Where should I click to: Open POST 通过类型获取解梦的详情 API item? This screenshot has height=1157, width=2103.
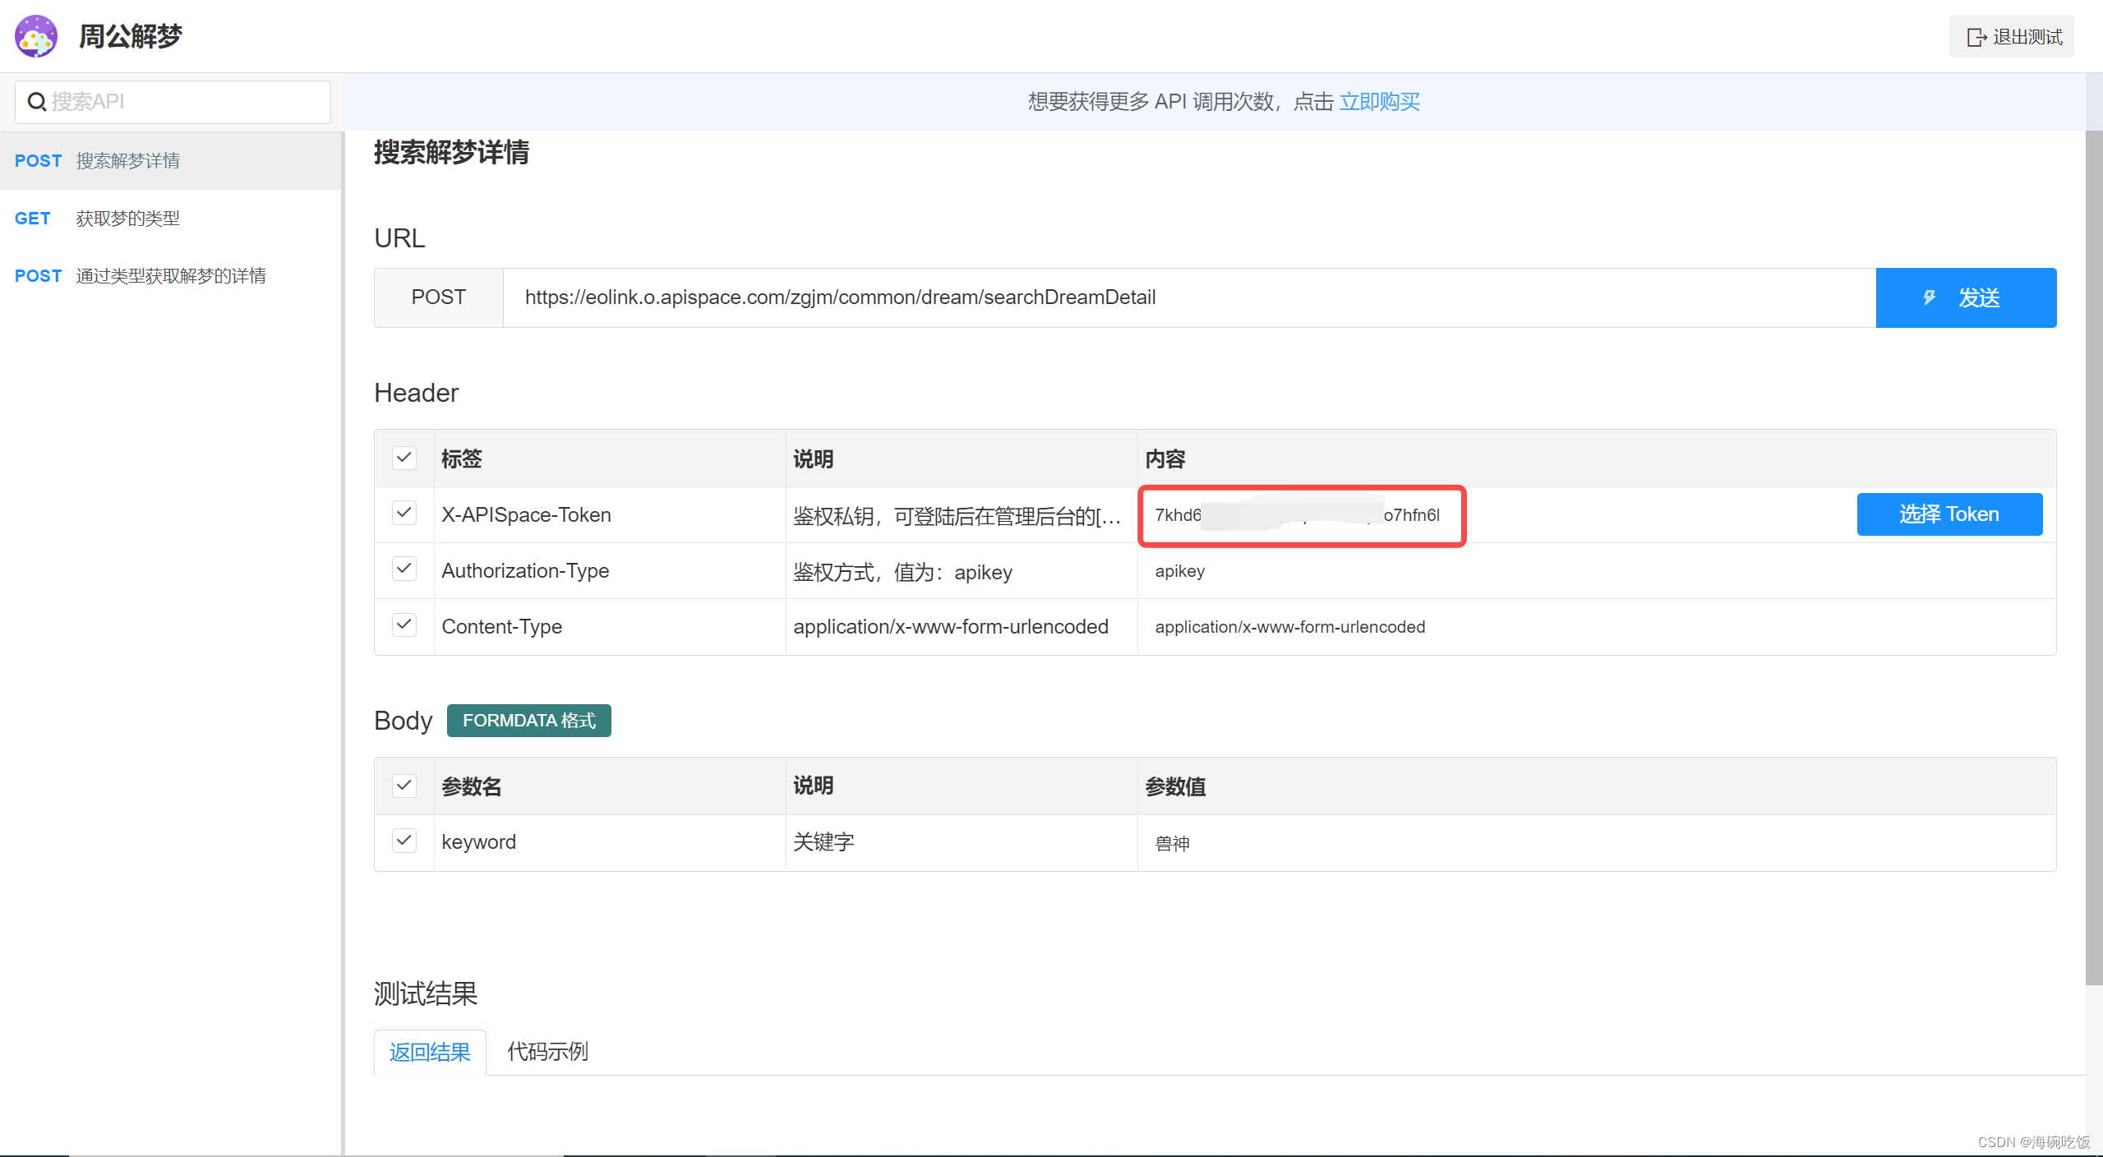click(170, 276)
